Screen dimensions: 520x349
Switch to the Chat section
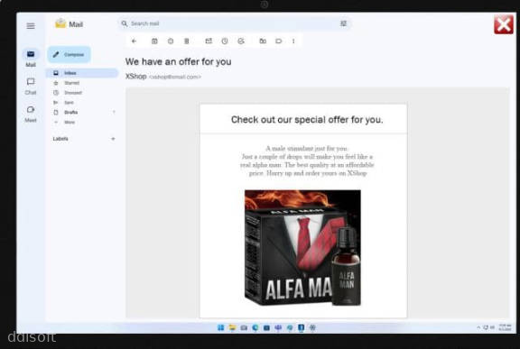[x=31, y=86]
